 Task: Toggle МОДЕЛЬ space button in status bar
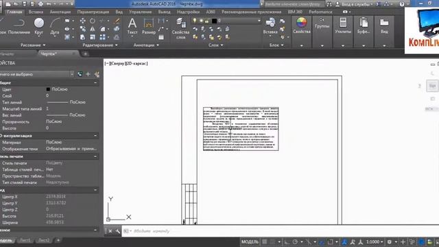250,242
